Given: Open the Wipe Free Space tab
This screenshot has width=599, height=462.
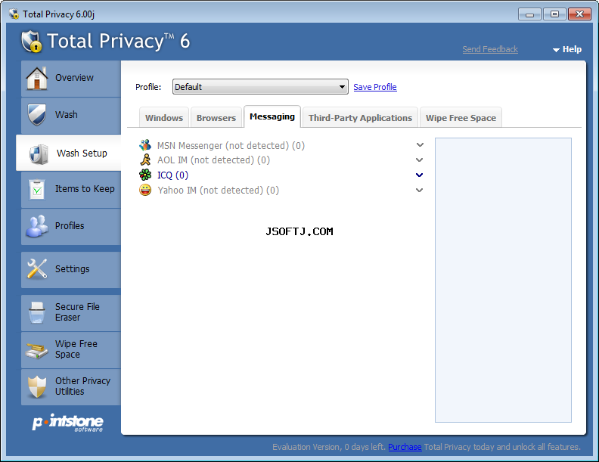Looking at the screenshot, I should [461, 118].
